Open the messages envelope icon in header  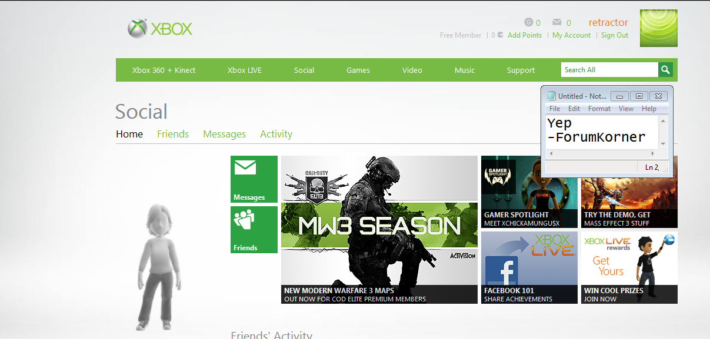(x=557, y=22)
